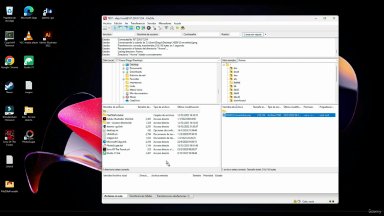Click the Conexión rápida button

coord(253,35)
